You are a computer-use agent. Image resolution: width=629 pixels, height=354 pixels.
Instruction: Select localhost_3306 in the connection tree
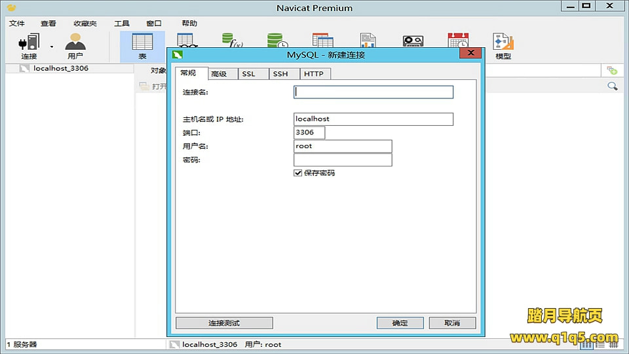[60, 68]
